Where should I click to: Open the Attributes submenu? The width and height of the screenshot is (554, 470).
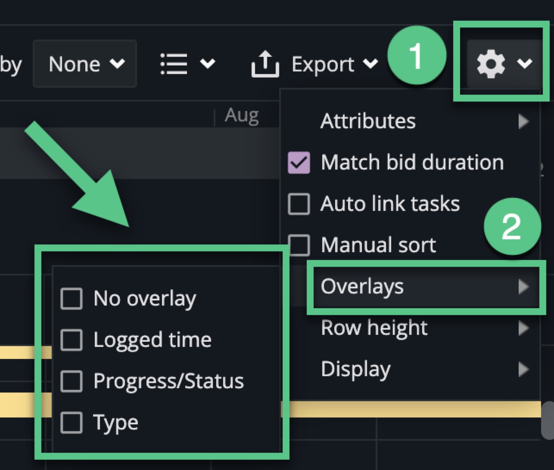coord(409,121)
